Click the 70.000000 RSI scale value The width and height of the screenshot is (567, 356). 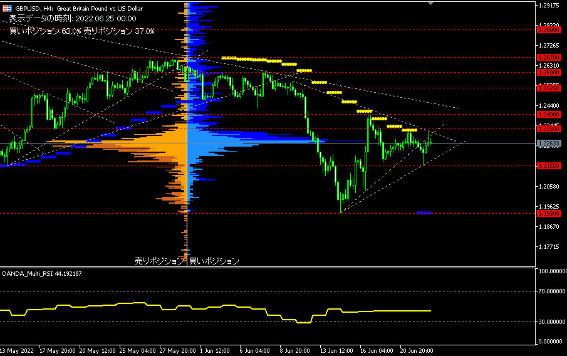coord(552,291)
